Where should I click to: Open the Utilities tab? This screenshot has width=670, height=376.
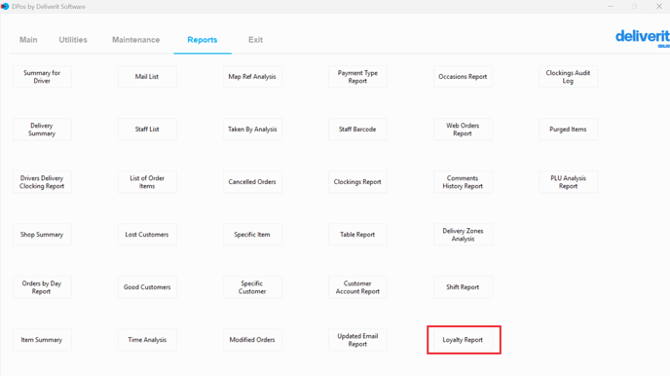(x=73, y=40)
